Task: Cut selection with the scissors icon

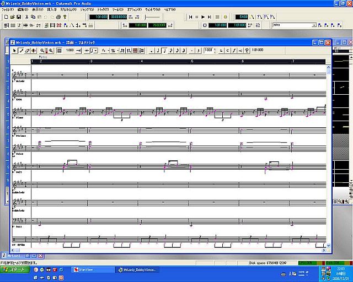Action: 26,17
